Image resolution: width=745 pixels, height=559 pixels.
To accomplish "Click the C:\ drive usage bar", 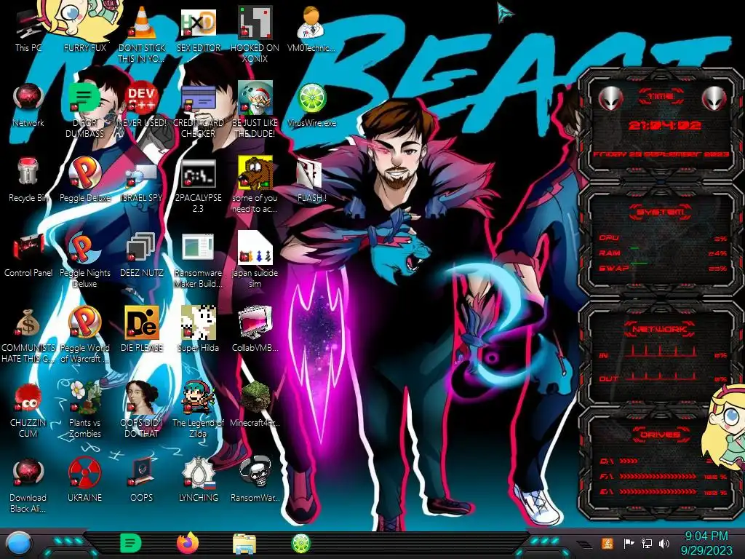I will (629, 461).
